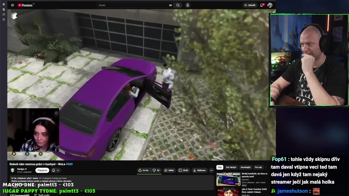349x196 pixels.
Task: Click the Řadit podle sort comments dropdown
Action: pos(42,195)
